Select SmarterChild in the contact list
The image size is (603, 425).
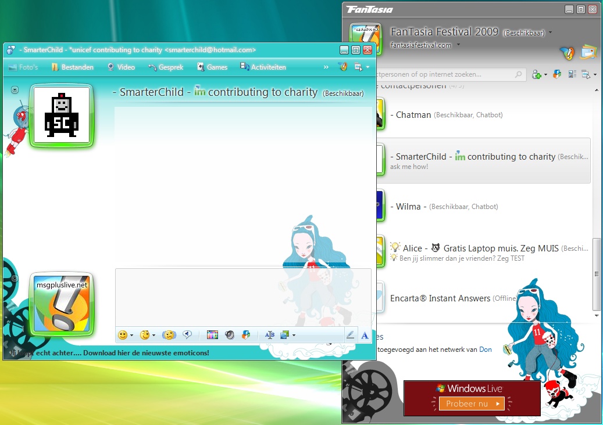coord(483,160)
